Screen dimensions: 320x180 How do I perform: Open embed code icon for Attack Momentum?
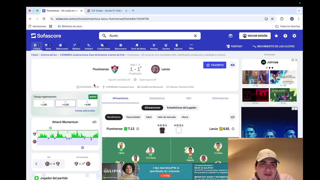click(x=94, y=122)
